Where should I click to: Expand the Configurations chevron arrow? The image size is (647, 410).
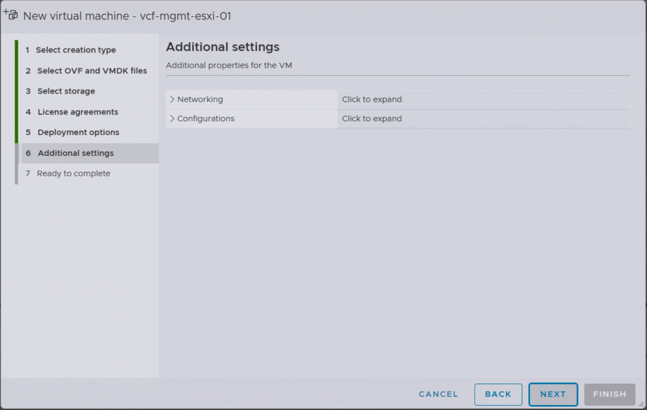[x=172, y=118]
